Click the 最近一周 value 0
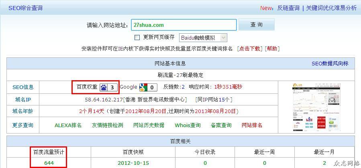Image resolution: width=361 pixels, height=168 pixels. pos(265,163)
